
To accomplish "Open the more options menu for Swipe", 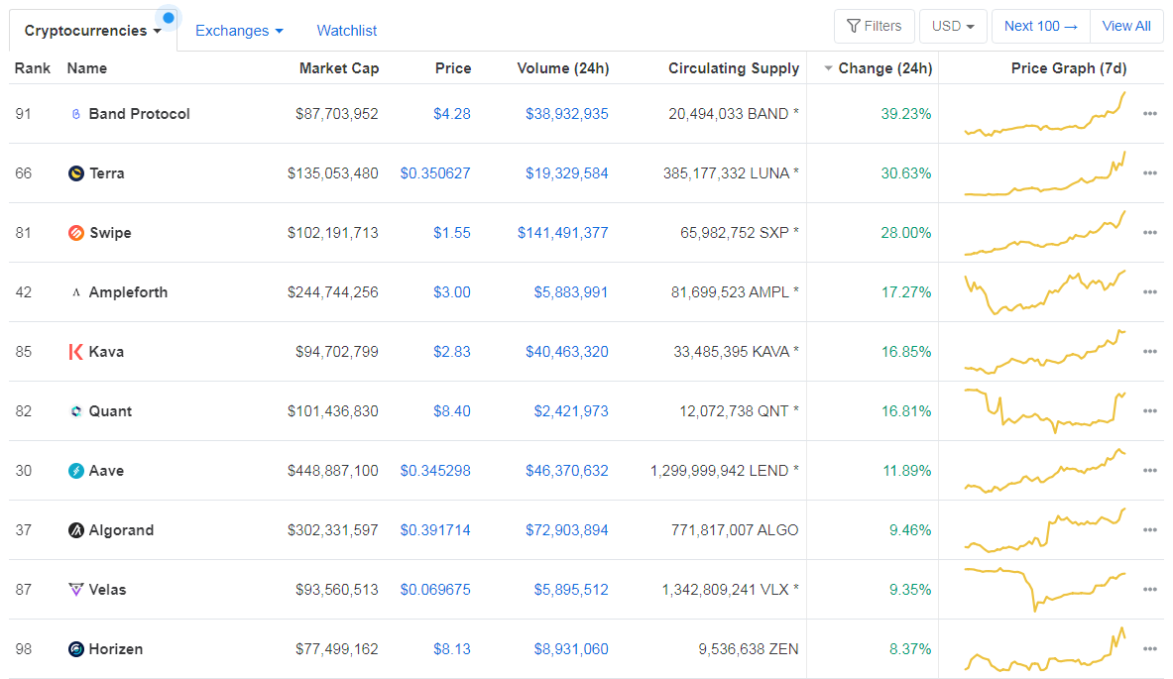I will pos(1150,233).
